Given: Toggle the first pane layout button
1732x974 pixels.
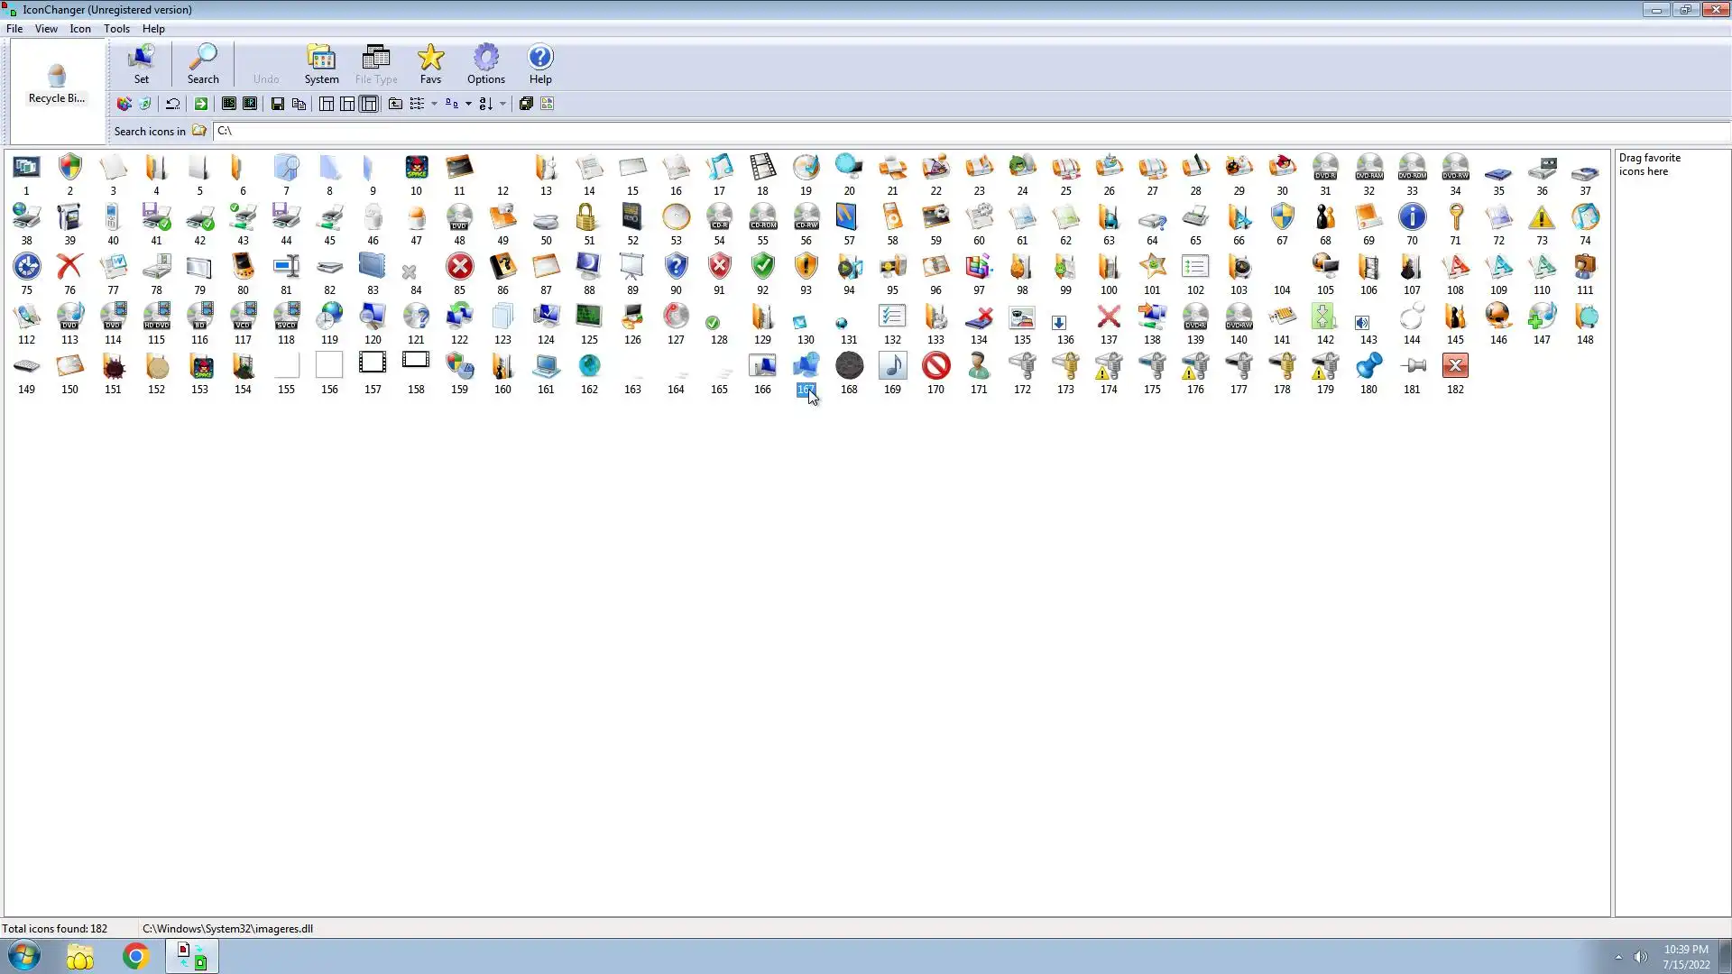Looking at the screenshot, I should [327, 104].
